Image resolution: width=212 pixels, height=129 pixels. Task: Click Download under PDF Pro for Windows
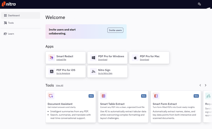[103, 60]
